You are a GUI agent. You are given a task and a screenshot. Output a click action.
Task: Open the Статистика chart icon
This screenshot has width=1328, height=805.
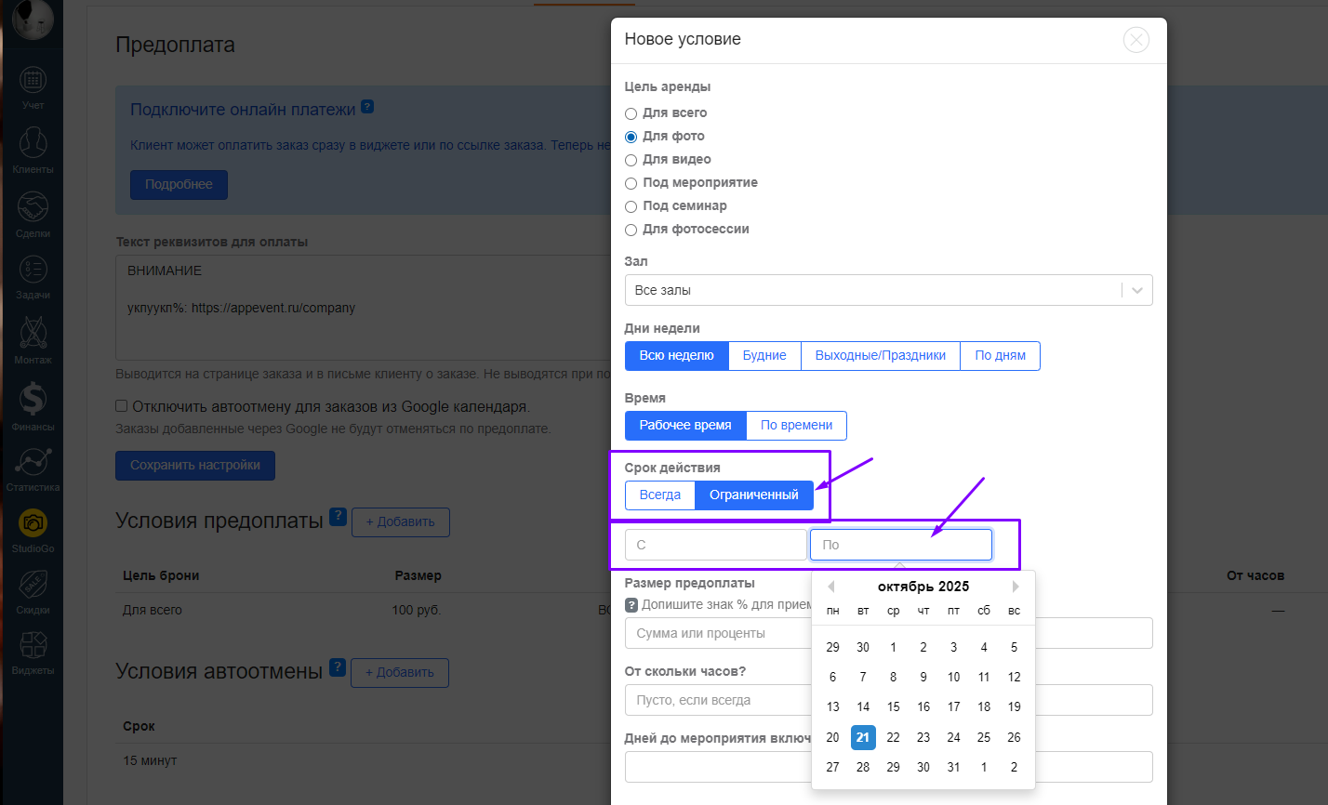click(x=33, y=463)
